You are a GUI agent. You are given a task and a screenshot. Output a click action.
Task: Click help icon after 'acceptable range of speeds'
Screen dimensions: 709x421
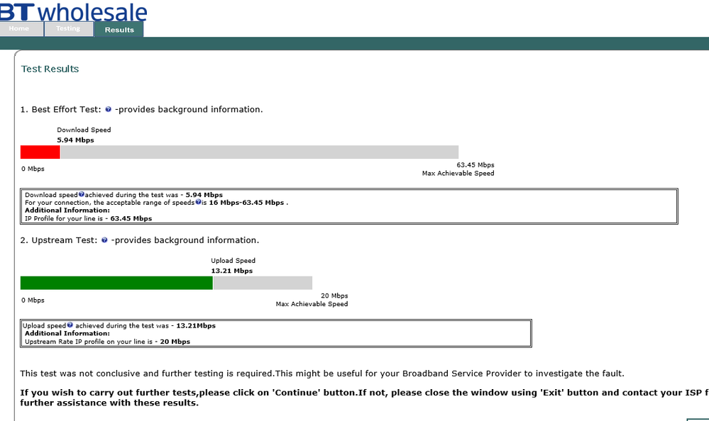pos(198,202)
